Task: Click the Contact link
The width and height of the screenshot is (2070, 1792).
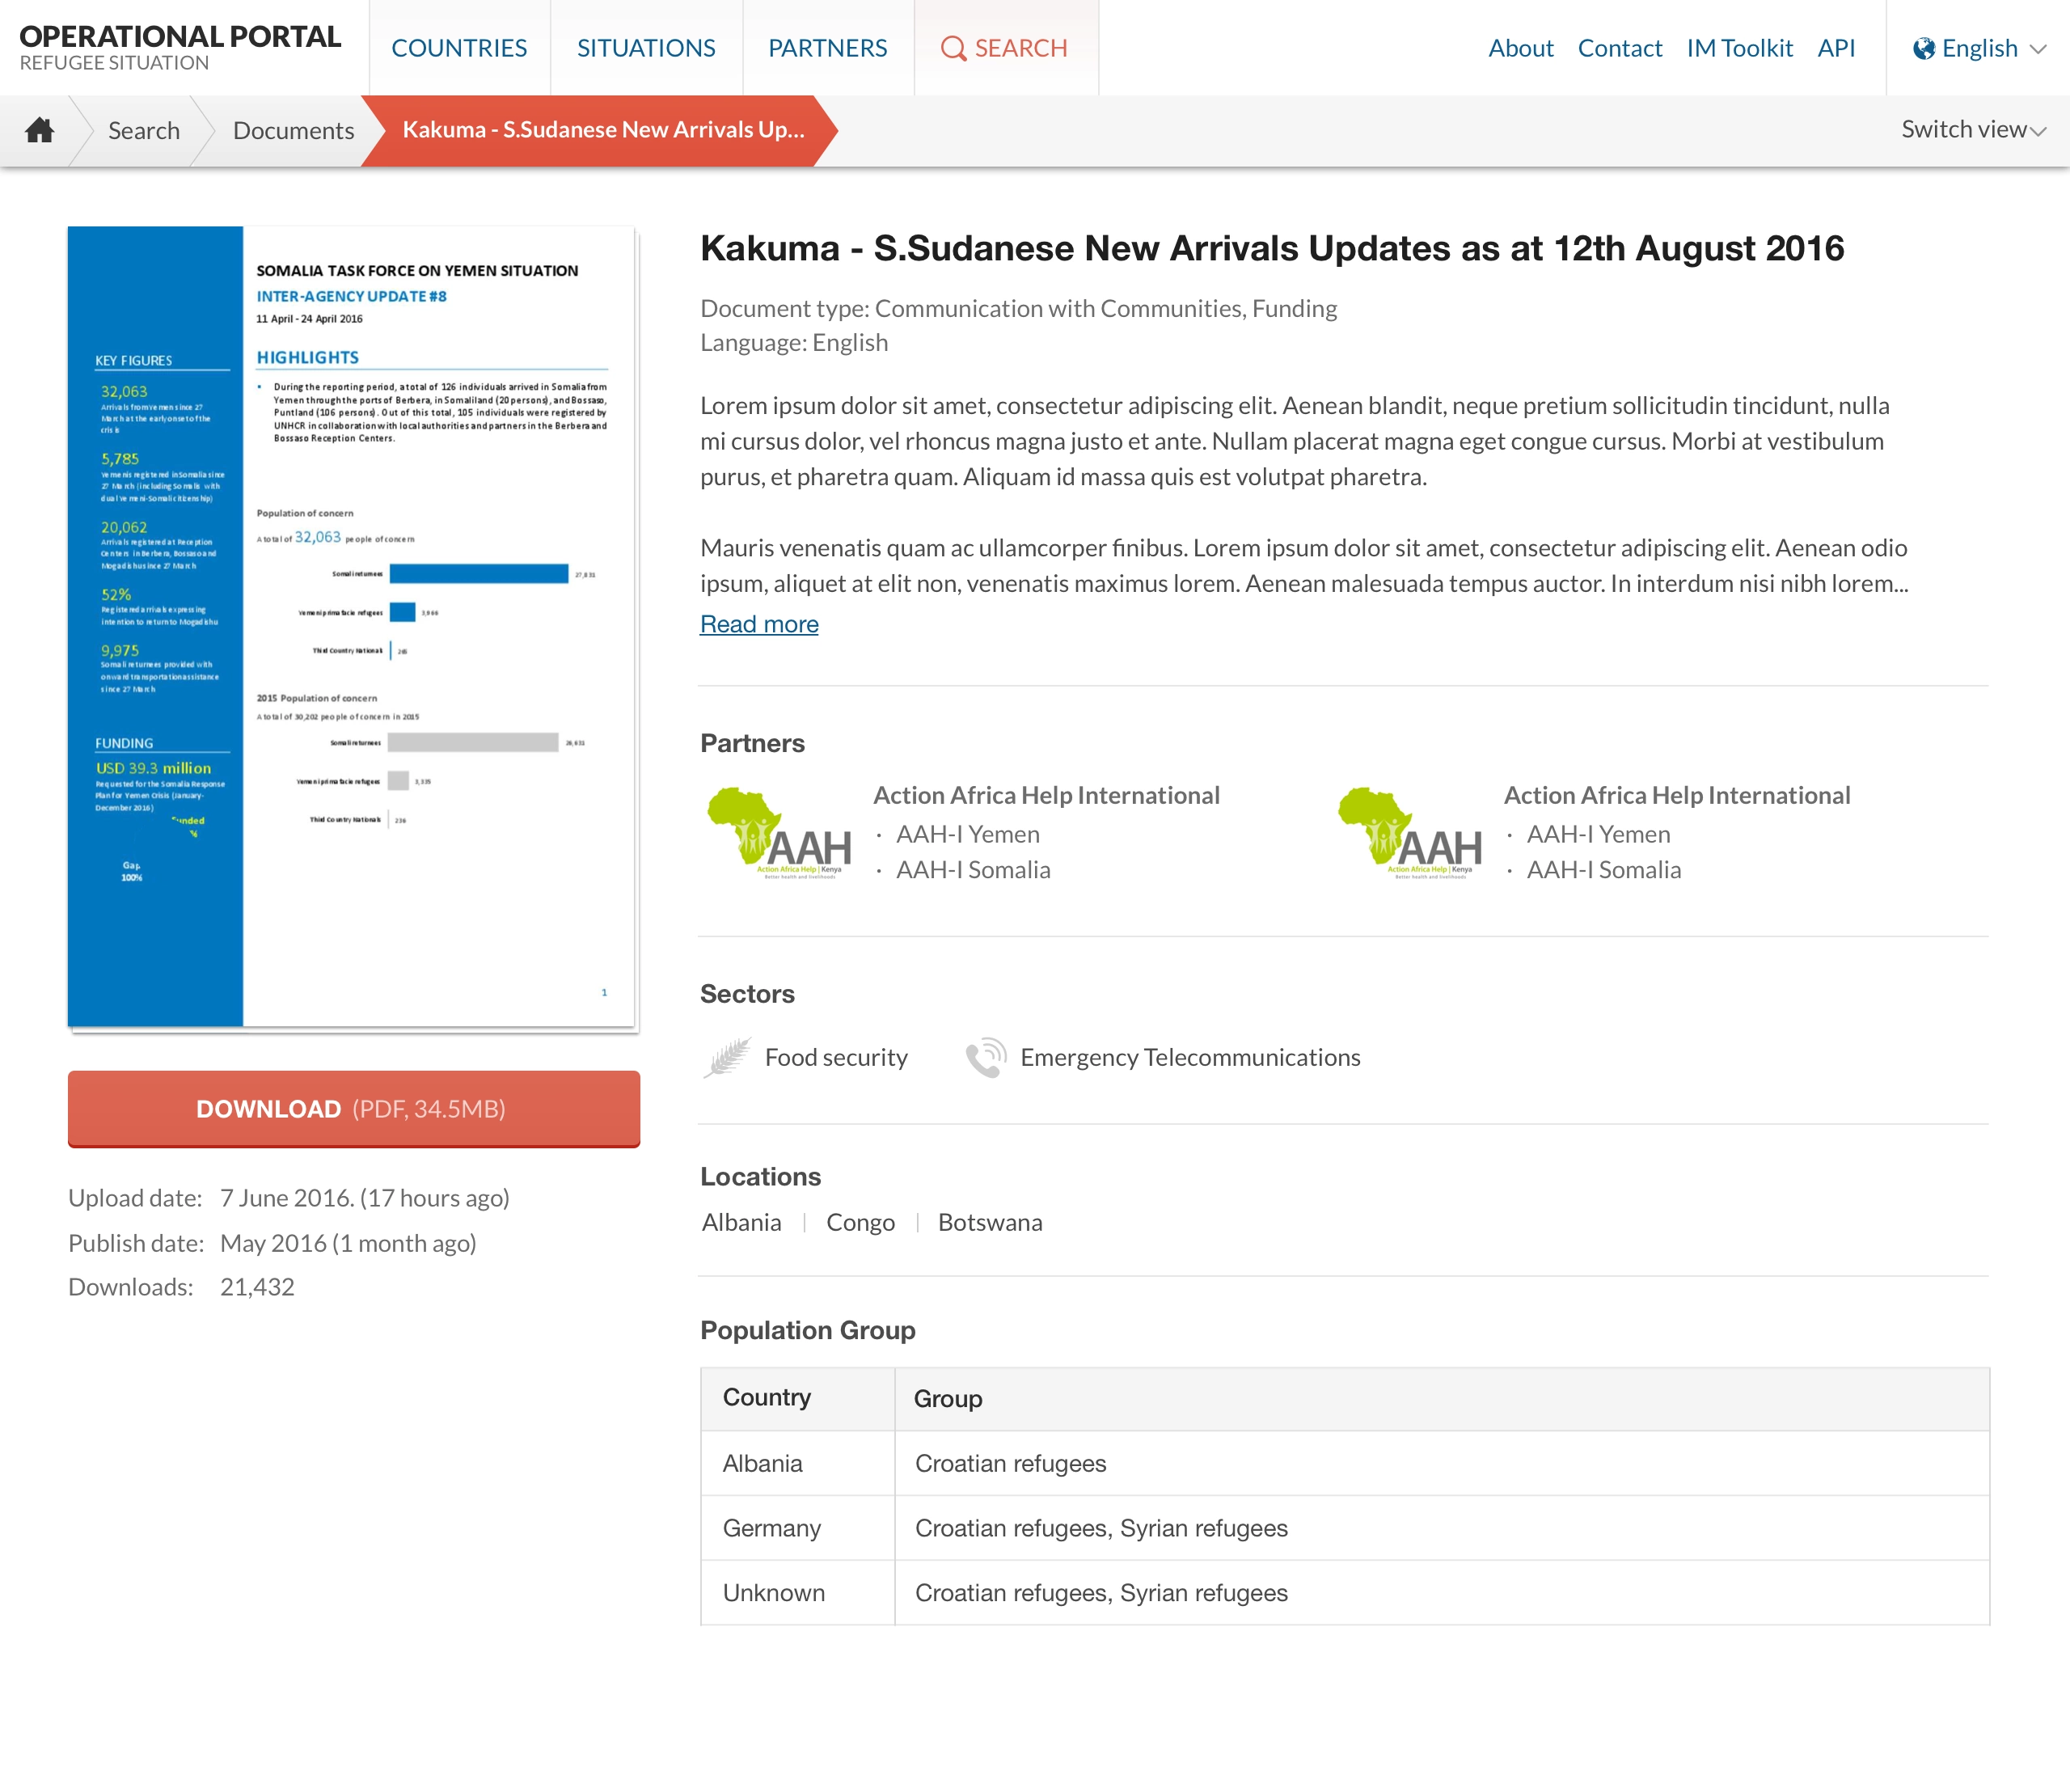Action: coord(1619,48)
